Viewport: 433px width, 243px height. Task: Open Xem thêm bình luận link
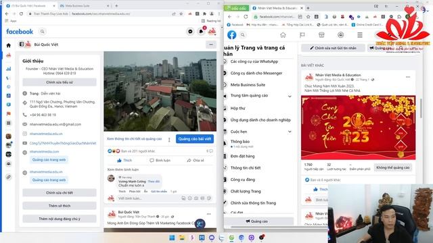123,169
